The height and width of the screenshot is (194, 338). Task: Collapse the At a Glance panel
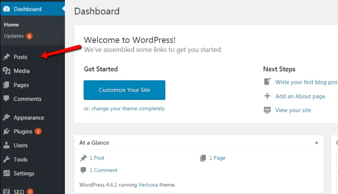click(317, 143)
